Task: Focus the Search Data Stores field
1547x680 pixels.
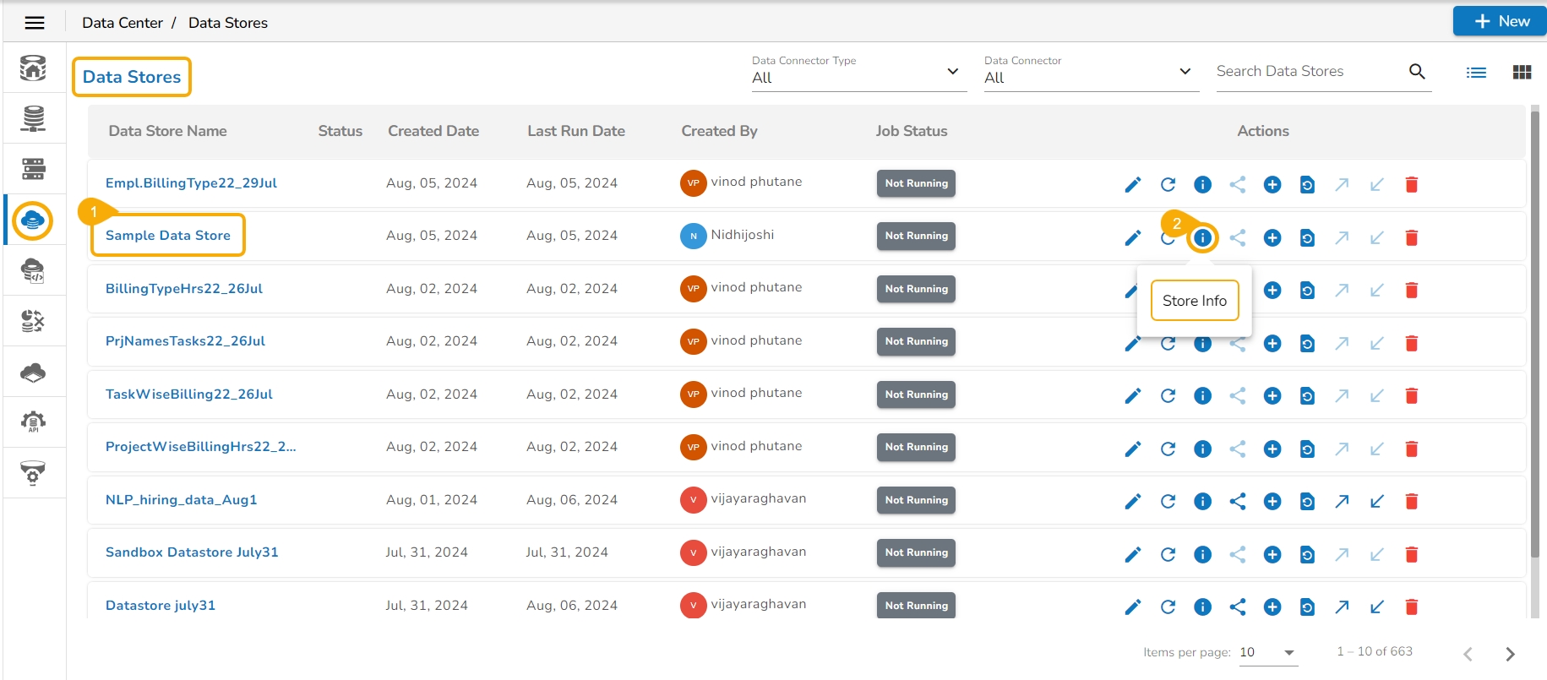Action: click(1305, 72)
